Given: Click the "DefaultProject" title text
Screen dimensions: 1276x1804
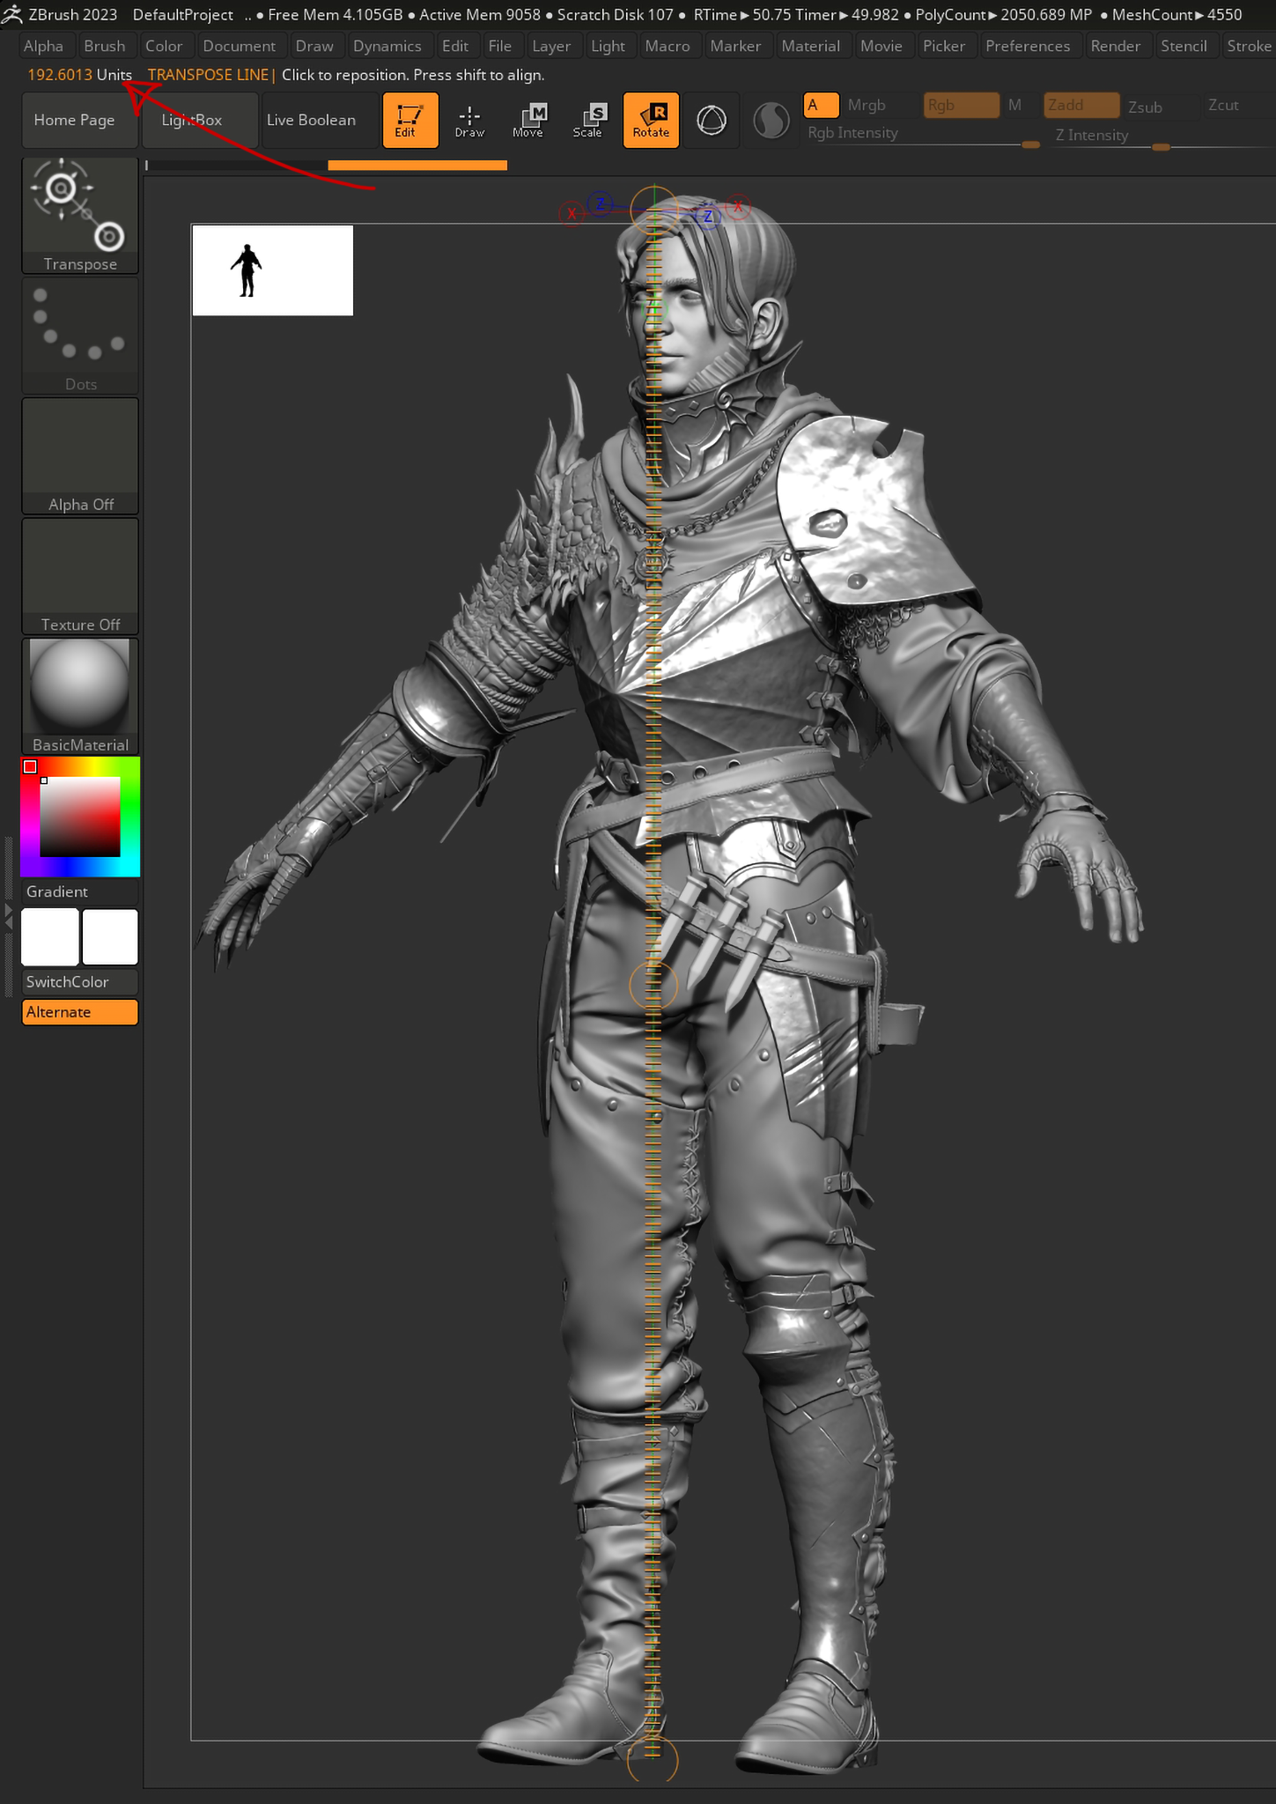Looking at the screenshot, I should (x=183, y=15).
